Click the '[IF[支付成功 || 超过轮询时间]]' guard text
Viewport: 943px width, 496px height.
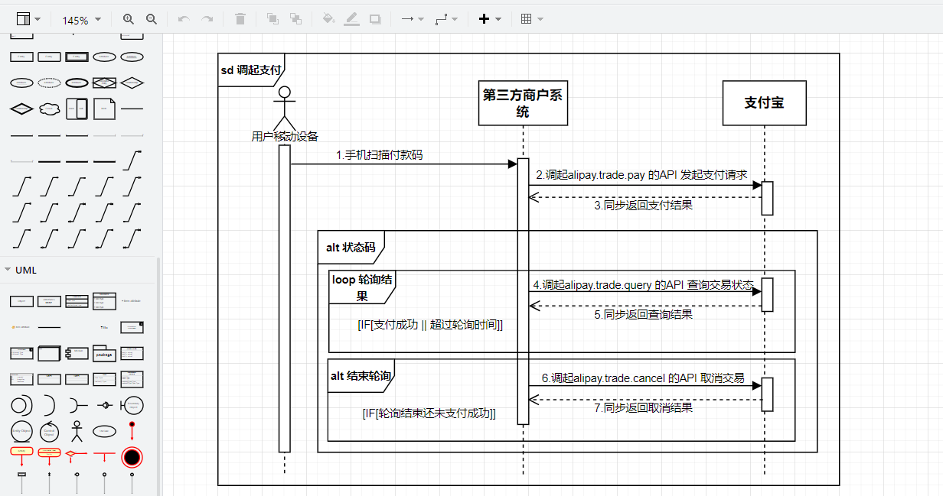430,325
